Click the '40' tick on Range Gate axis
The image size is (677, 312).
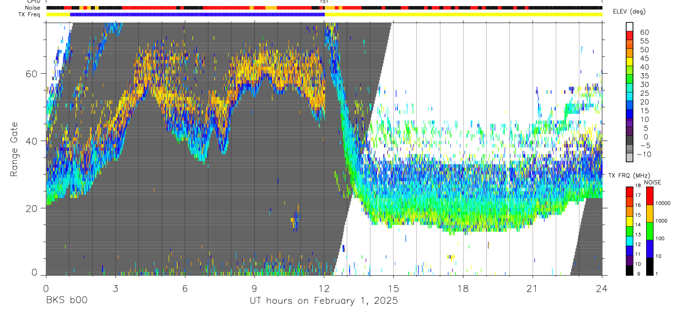32,141
